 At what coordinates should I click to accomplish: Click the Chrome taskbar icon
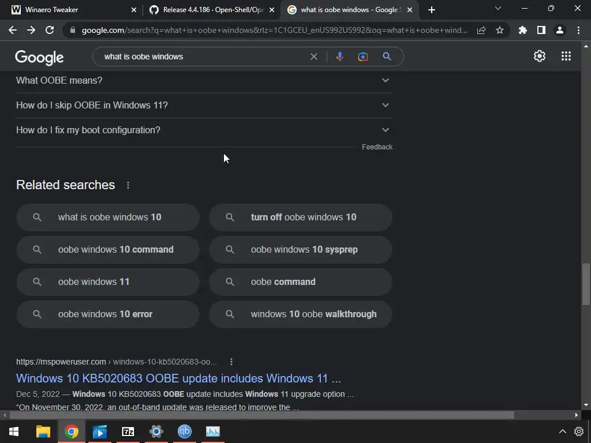(71, 431)
